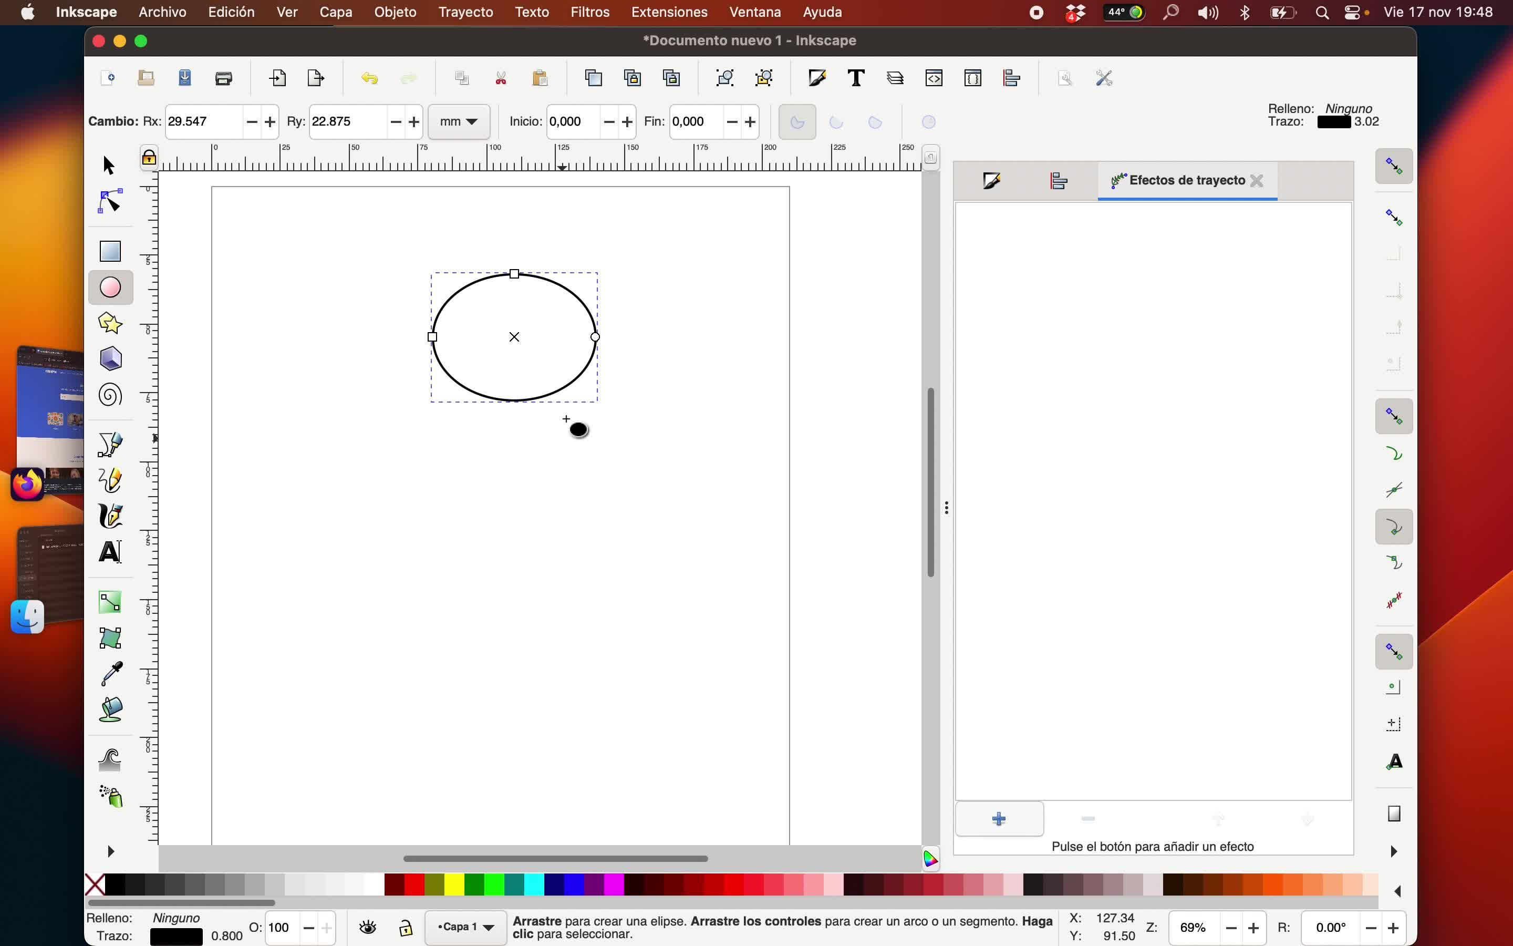Select the Dropper color picker tool
Image resolution: width=1513 pixels, height=946 pixels.
pos(110,674)
